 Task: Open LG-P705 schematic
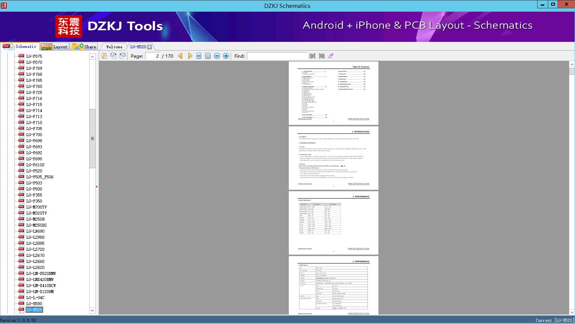pos(34,129)
